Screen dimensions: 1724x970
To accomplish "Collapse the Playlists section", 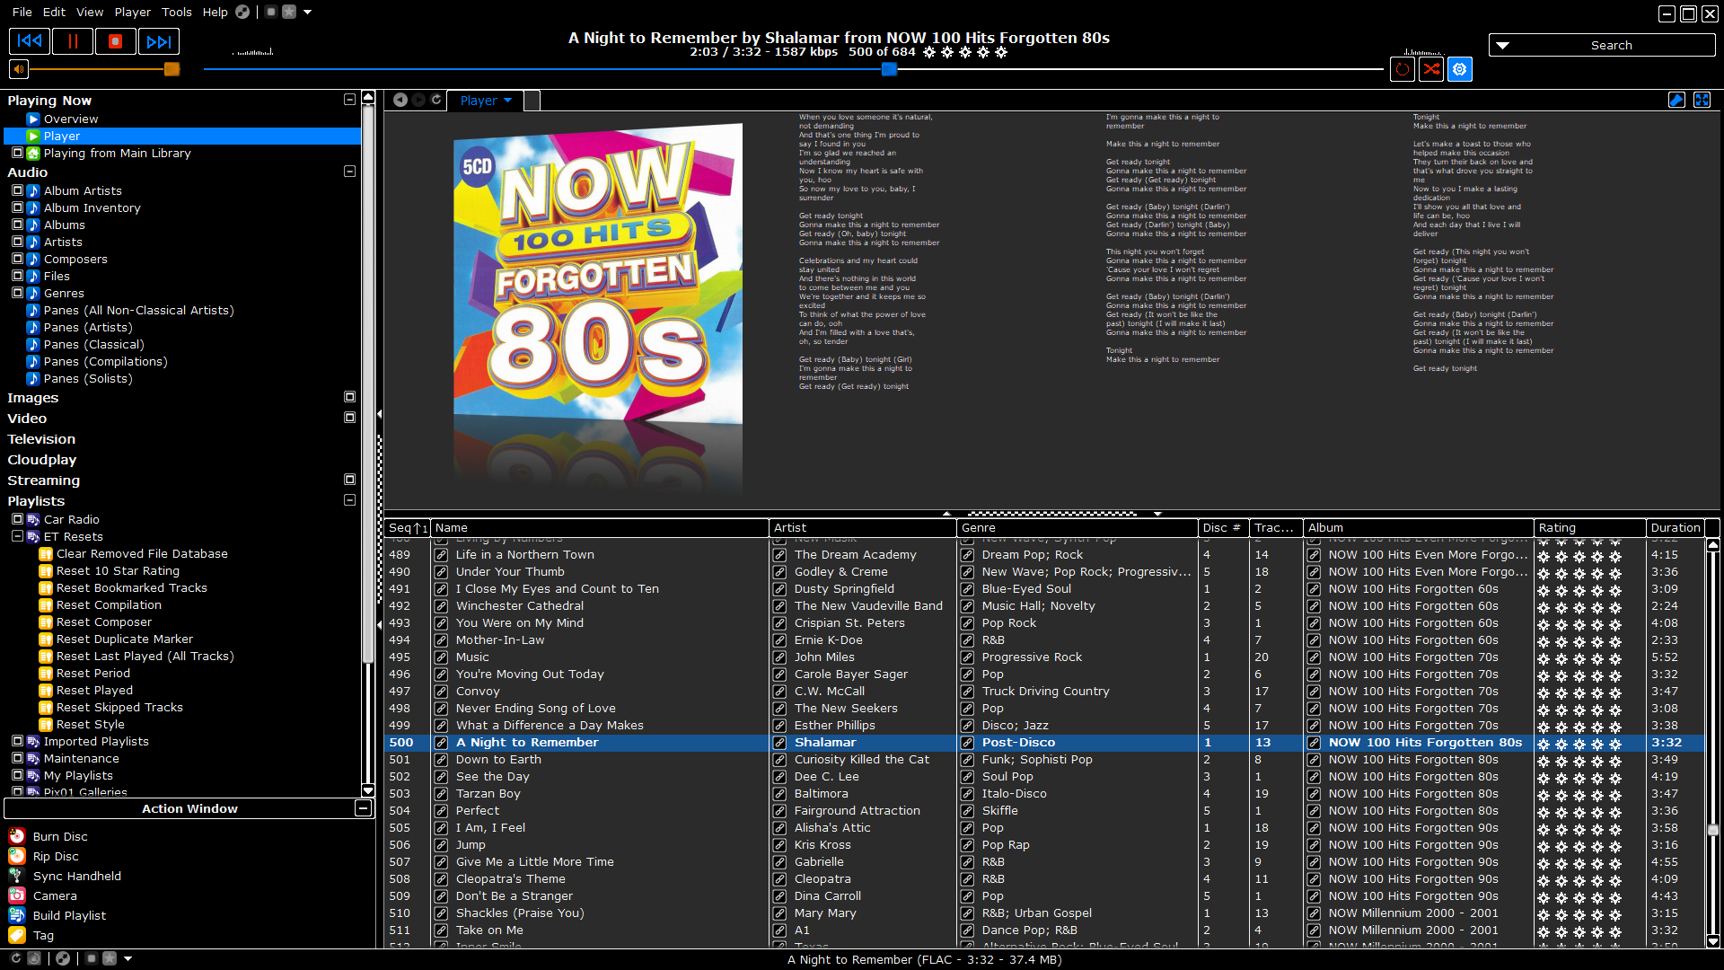I will tap(350, 500).
